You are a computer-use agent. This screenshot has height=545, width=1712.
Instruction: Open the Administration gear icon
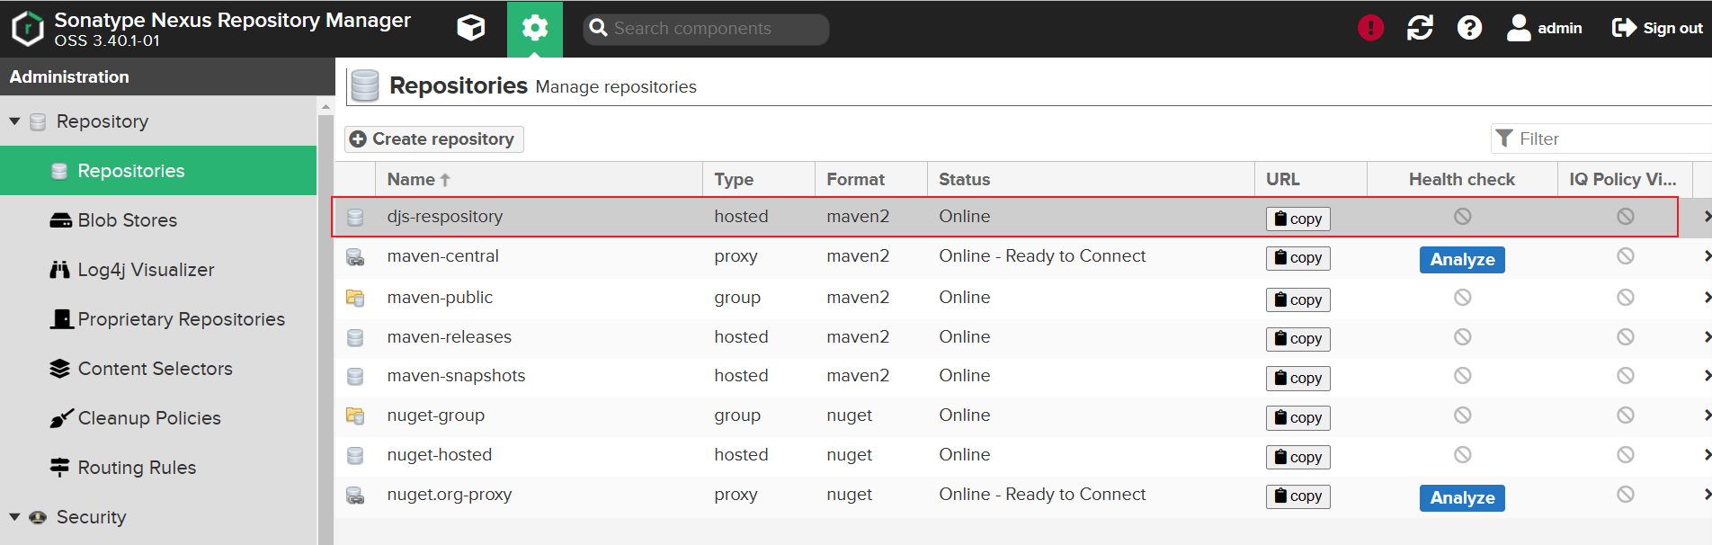tap(535, 29)
